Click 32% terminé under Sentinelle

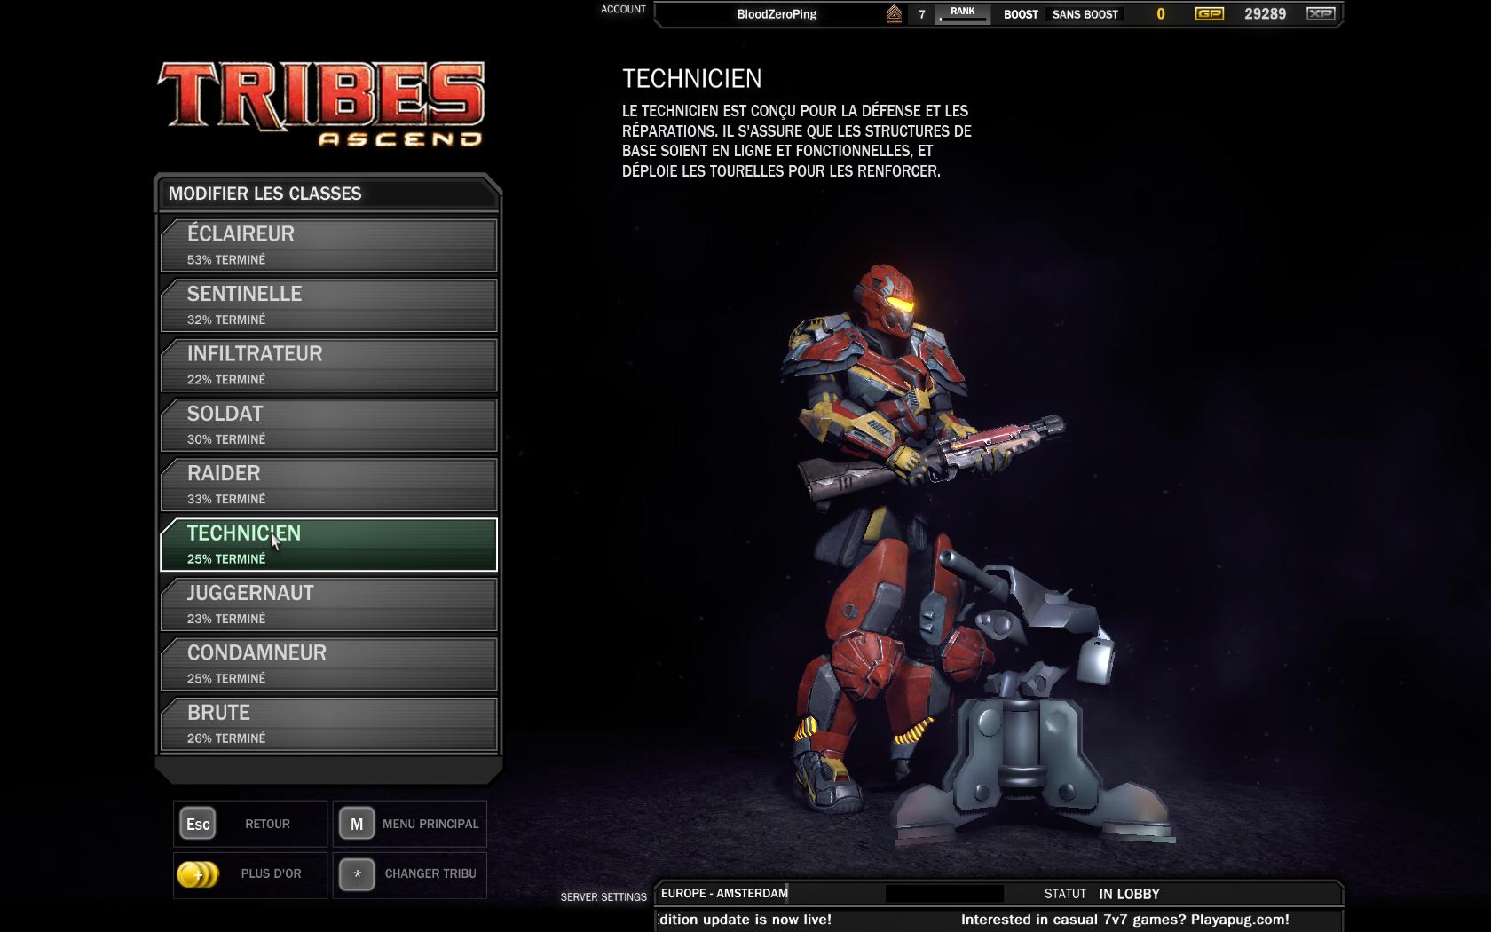pyautogui.click(x=225, y=320)
